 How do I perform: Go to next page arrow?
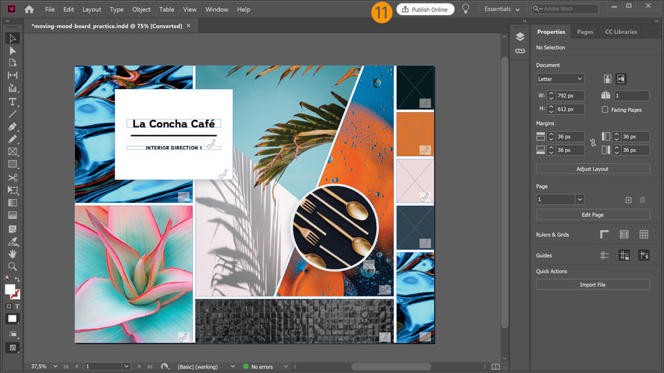(x=139, y=367)
